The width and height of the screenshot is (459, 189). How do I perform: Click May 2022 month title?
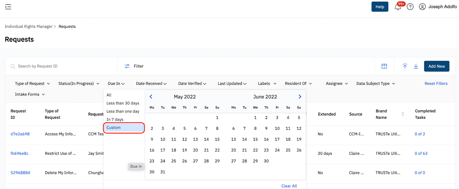pos(185,97)
